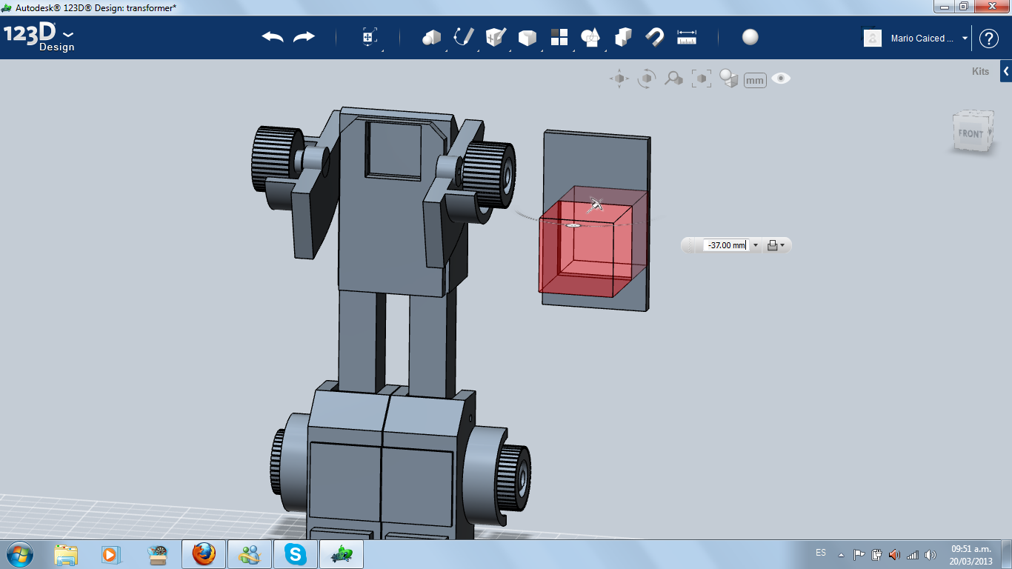Image resolution: width=1012 pixels, height=569 pixels.
Task: Select the Snap magnet tool
Action: [x=655, y=37]
